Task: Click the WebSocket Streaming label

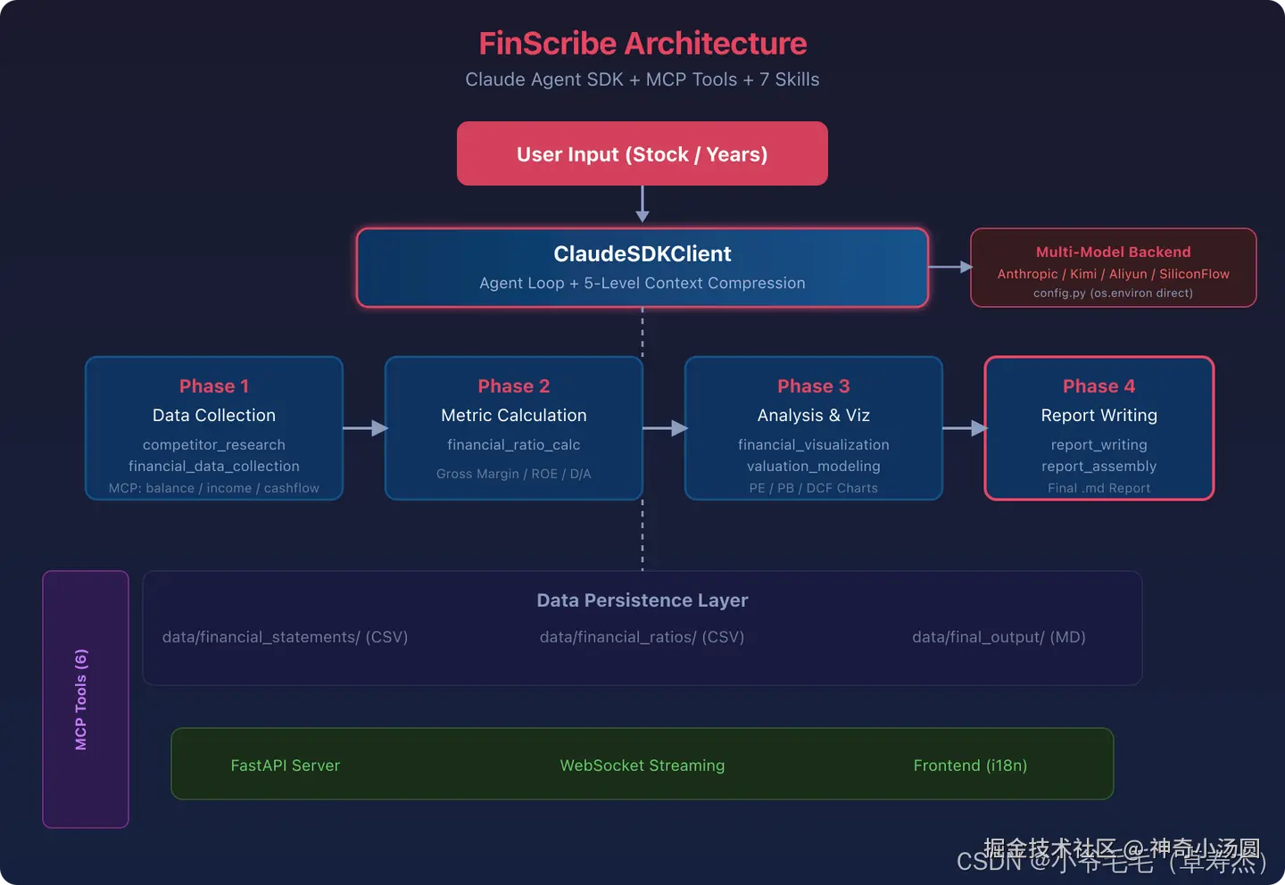Action: 642,765
